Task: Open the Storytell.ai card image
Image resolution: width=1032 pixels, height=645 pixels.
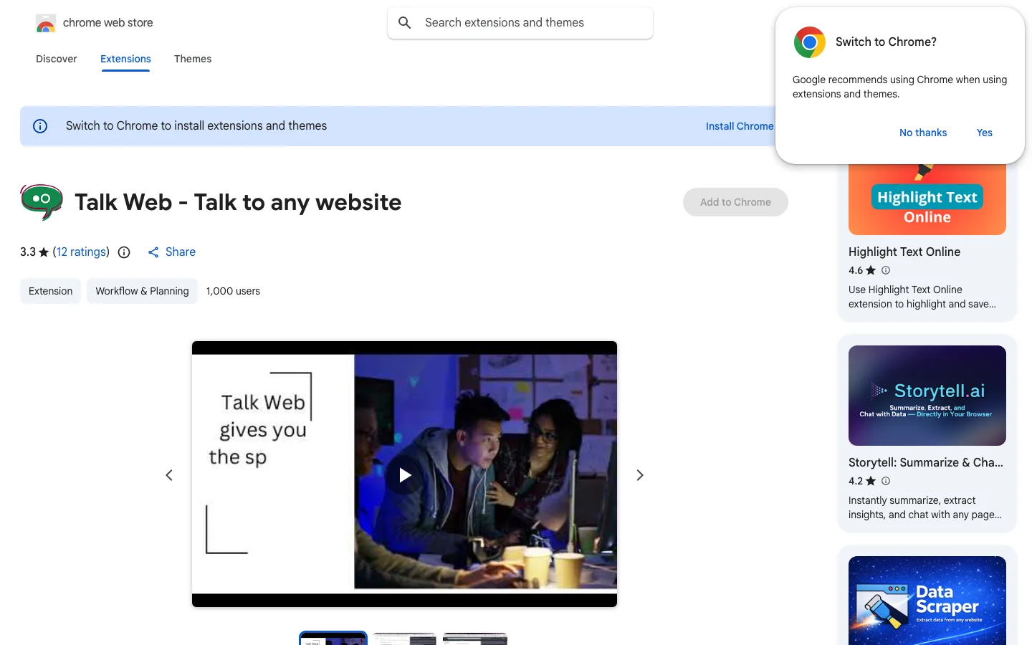Action: click(x=927, y=396)
